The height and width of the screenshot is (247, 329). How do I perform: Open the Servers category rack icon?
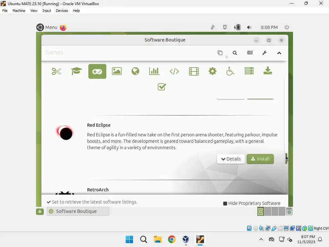tap(249, 71)
